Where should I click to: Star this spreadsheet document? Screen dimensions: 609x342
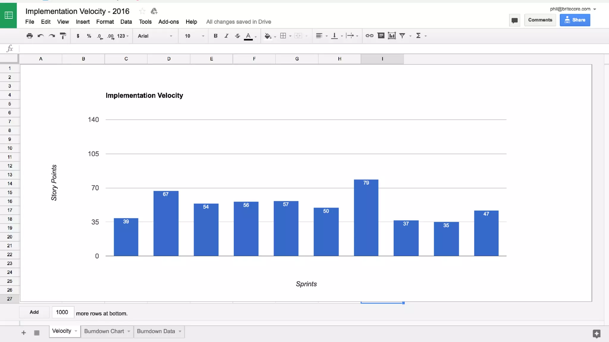click(x=142, y=11)
